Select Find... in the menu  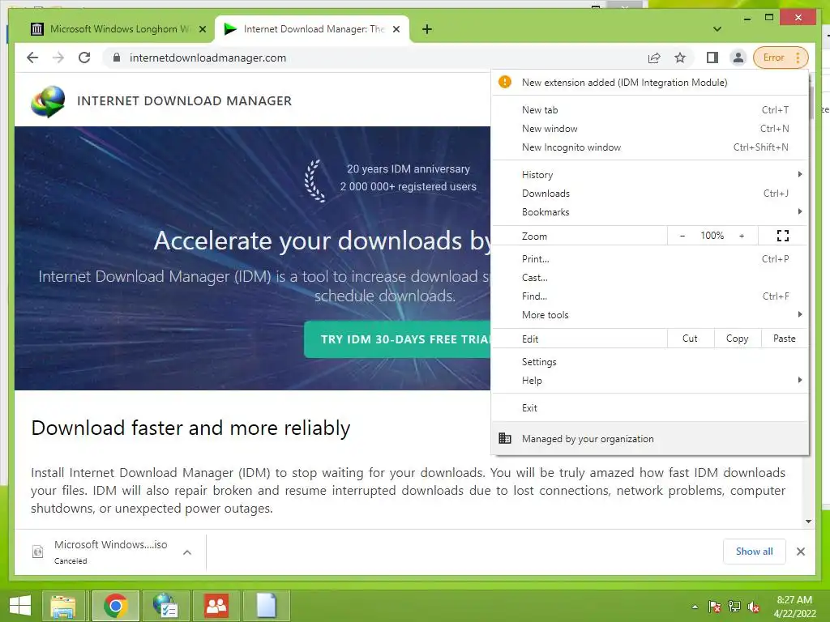pos(649,296)
